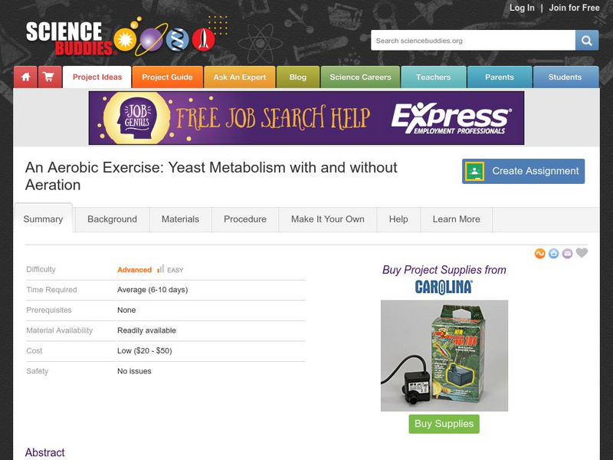Switch to the Background tab
The image size is (613, 460).
tap(112, 219)
